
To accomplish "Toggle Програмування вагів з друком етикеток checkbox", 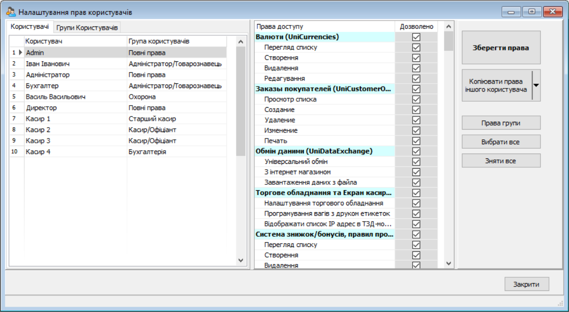I will pos(416,214).
